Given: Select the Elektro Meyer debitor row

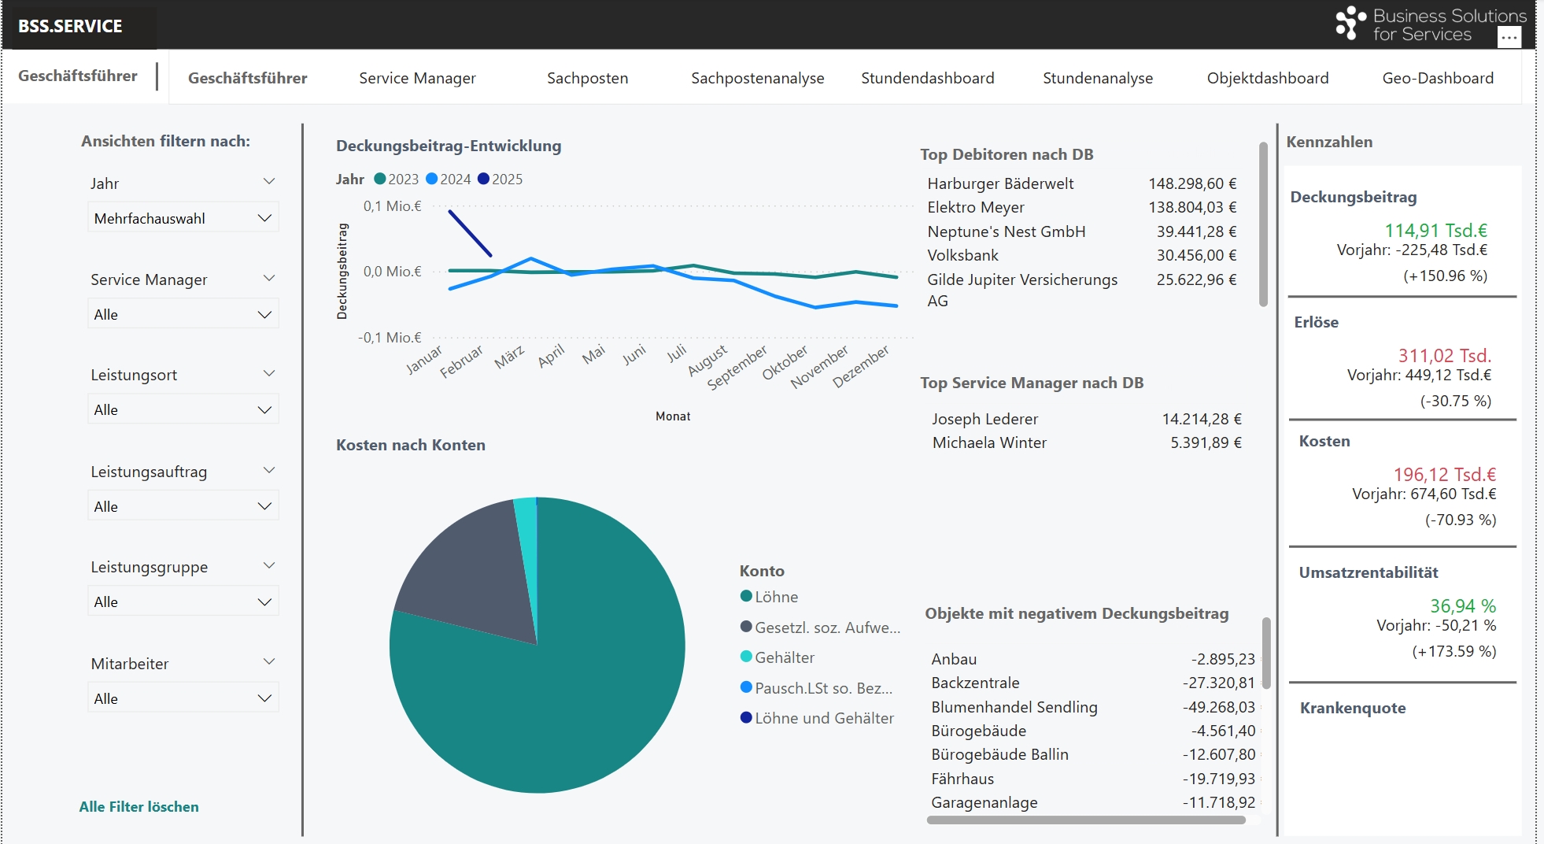Looking at the screenshot, I should point(1082,207).
